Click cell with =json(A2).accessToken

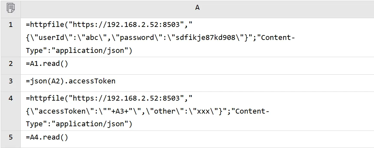(197, 83)
